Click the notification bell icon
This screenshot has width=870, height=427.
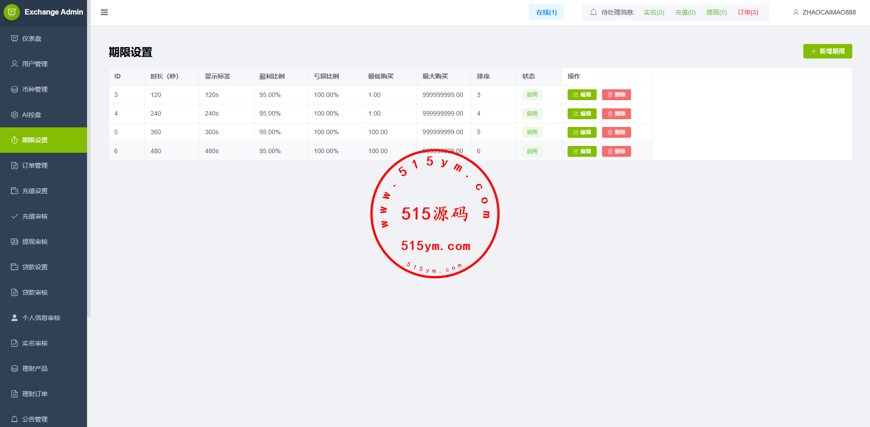pos(593,12)
